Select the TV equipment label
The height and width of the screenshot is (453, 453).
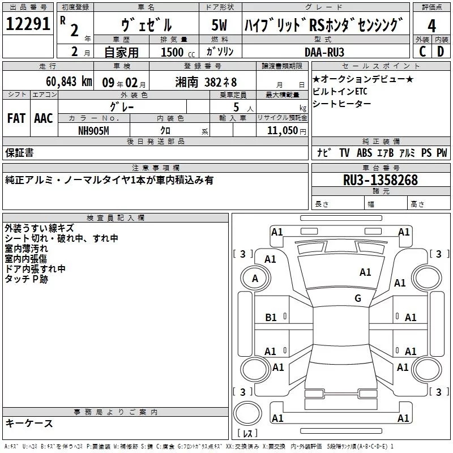click(x=344, y=152)
